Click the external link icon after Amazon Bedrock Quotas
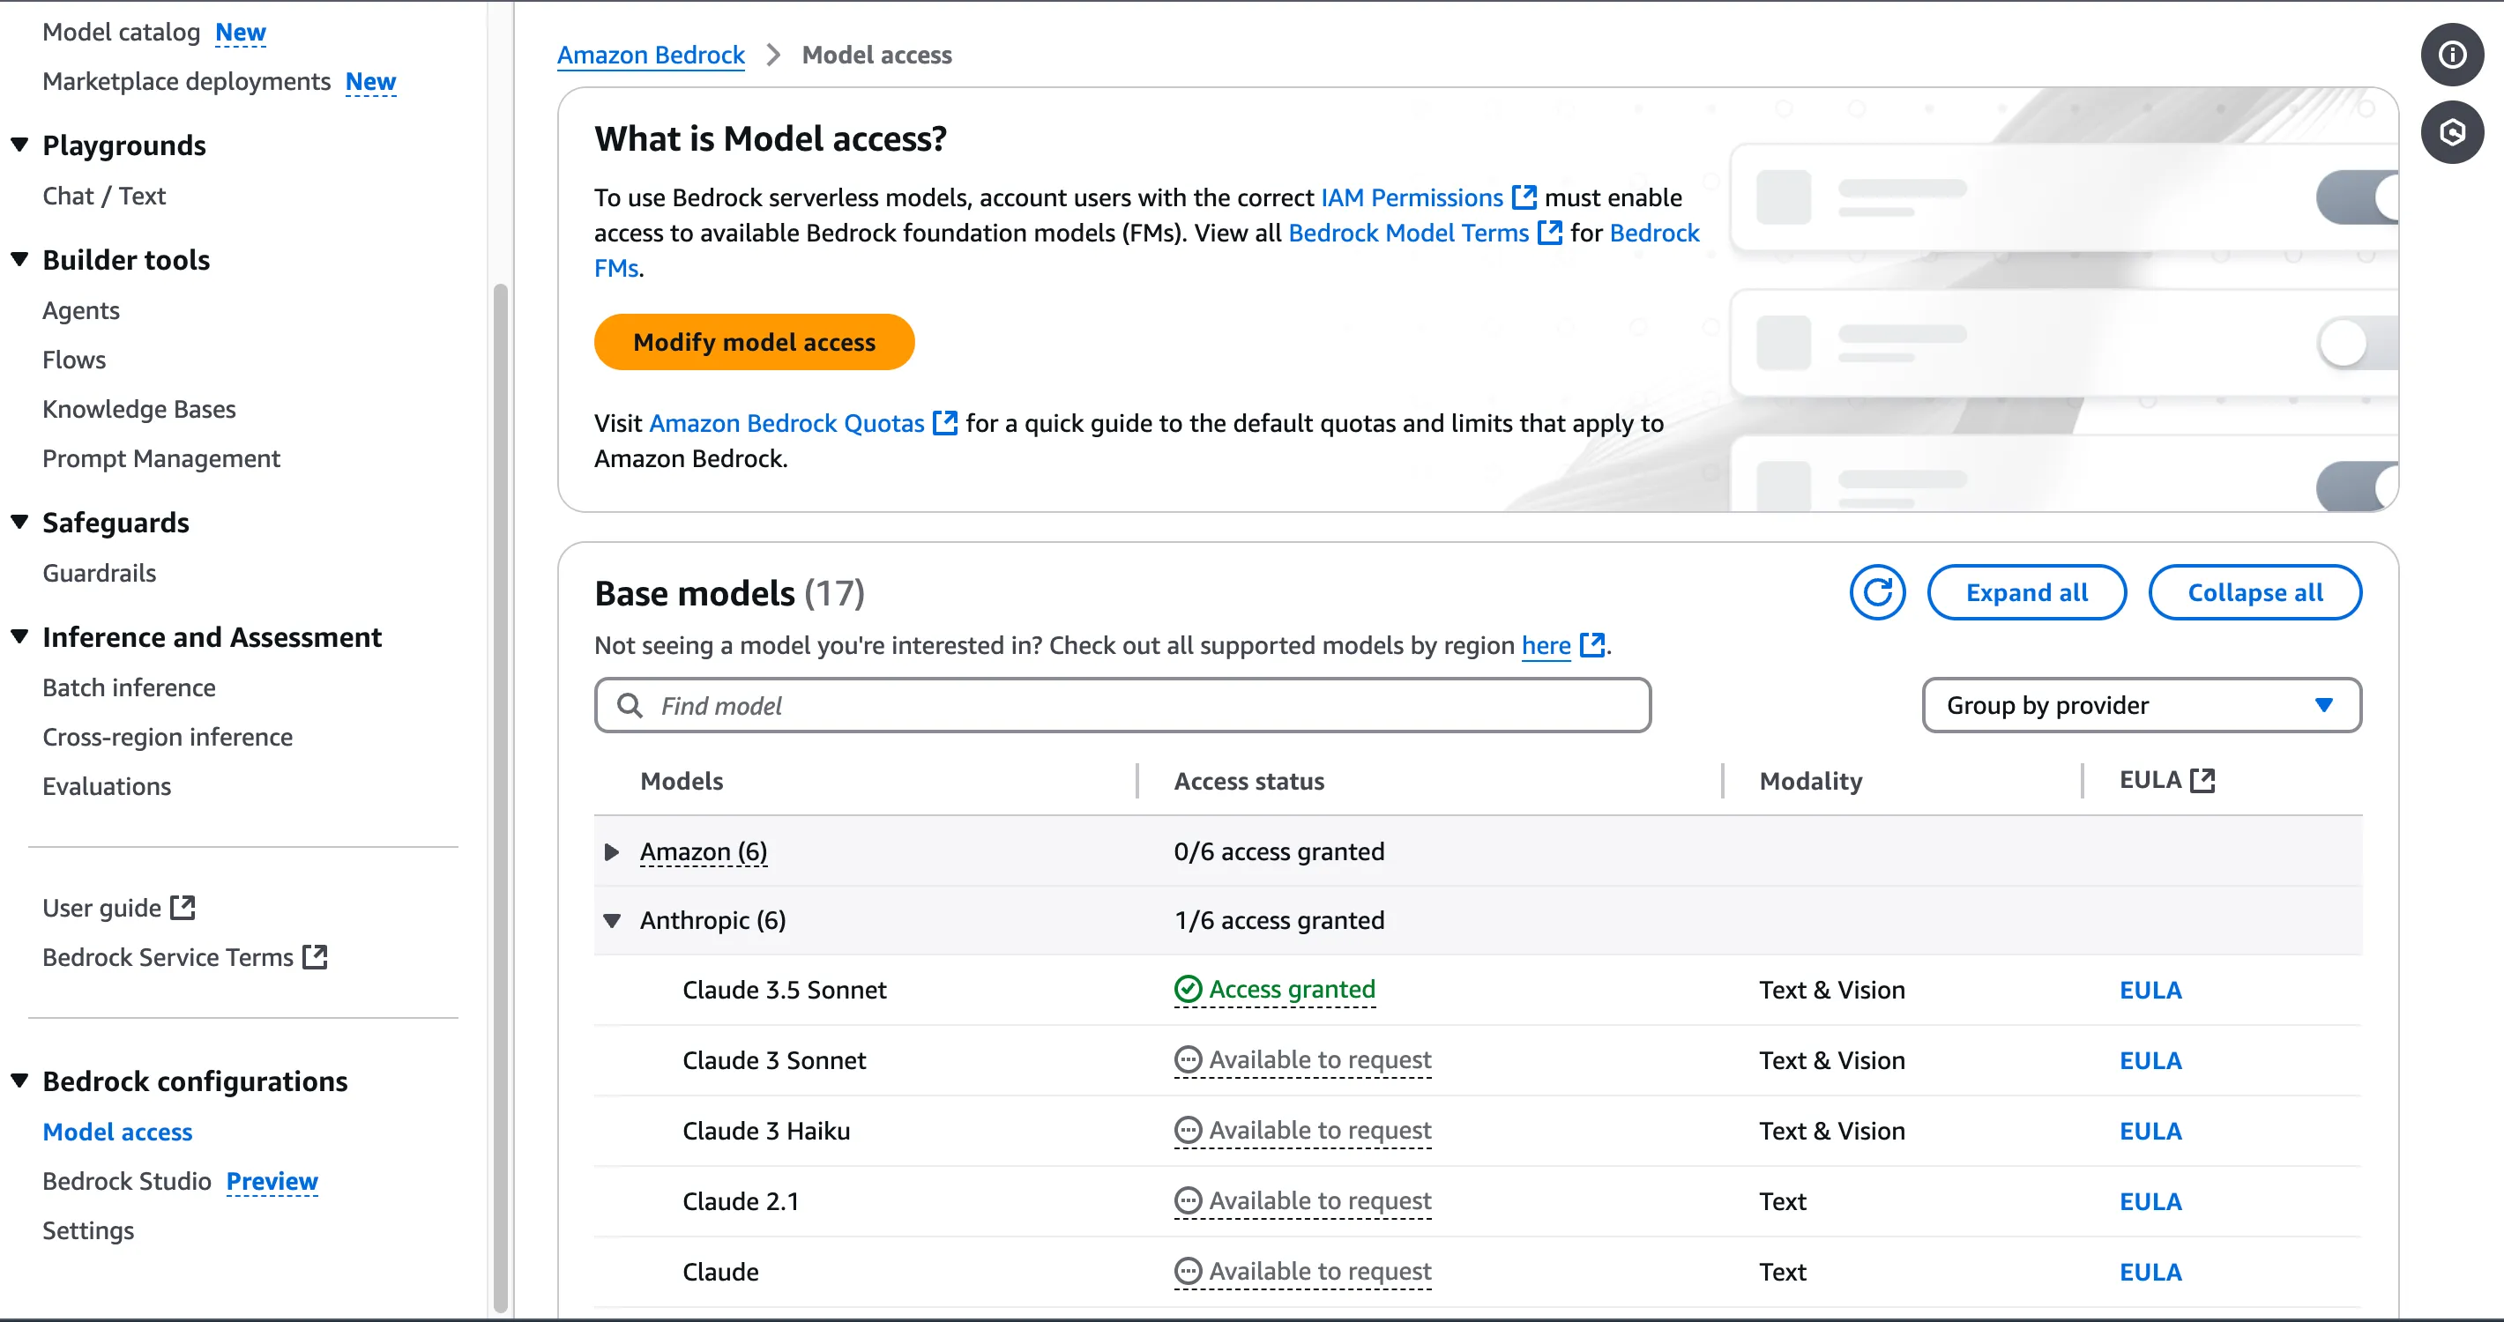 tap(945, 424)
